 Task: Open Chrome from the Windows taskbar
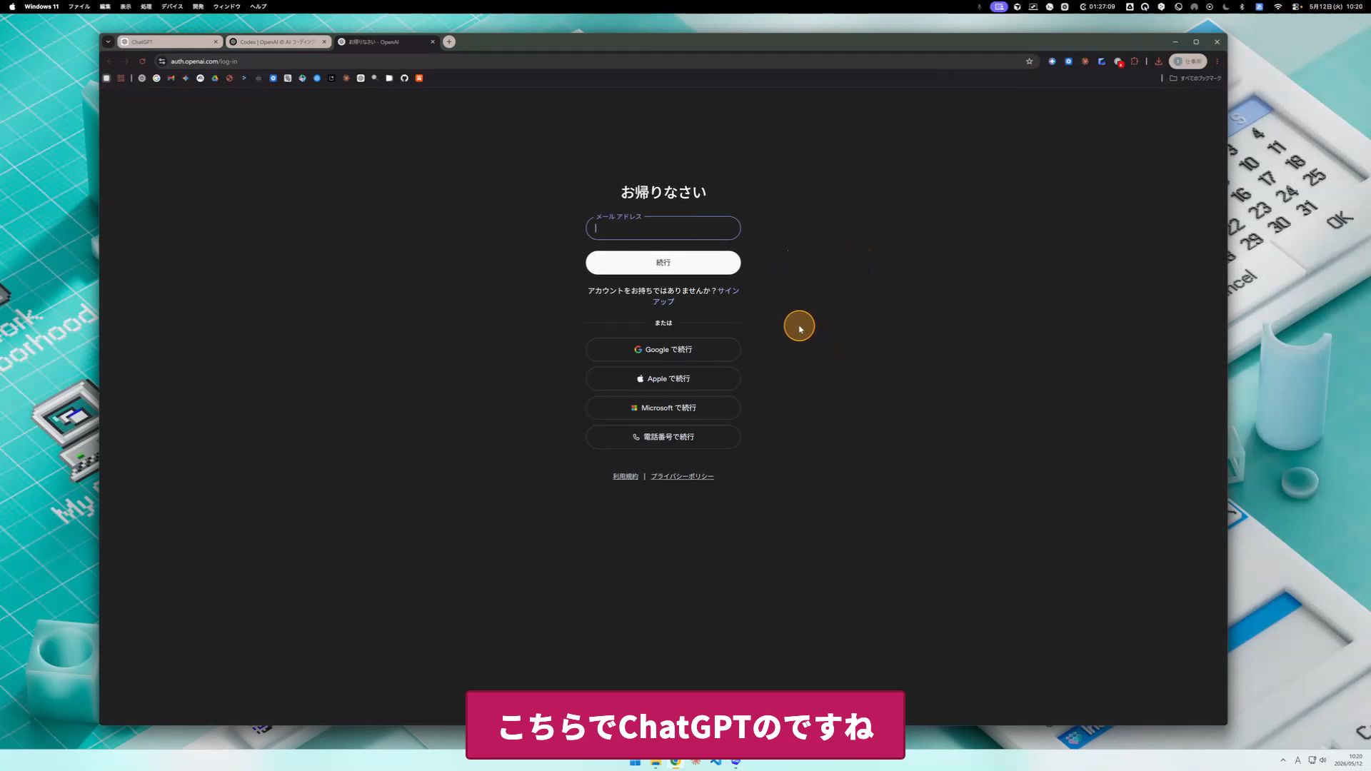point(676,762)
